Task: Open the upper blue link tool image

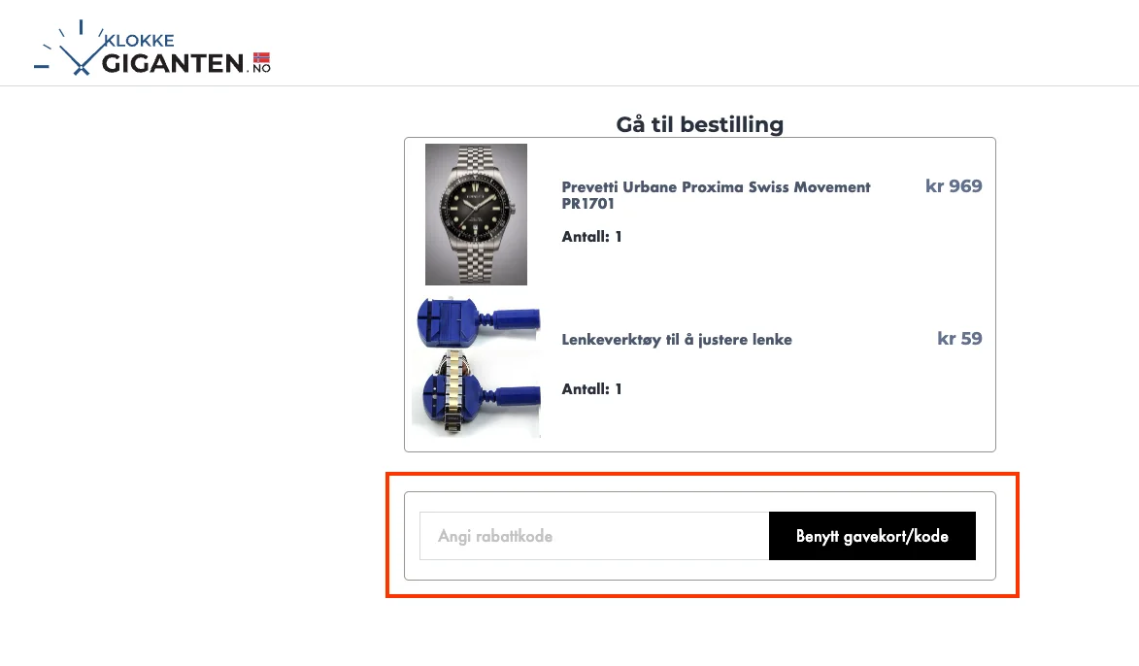Action: (476, 322)
